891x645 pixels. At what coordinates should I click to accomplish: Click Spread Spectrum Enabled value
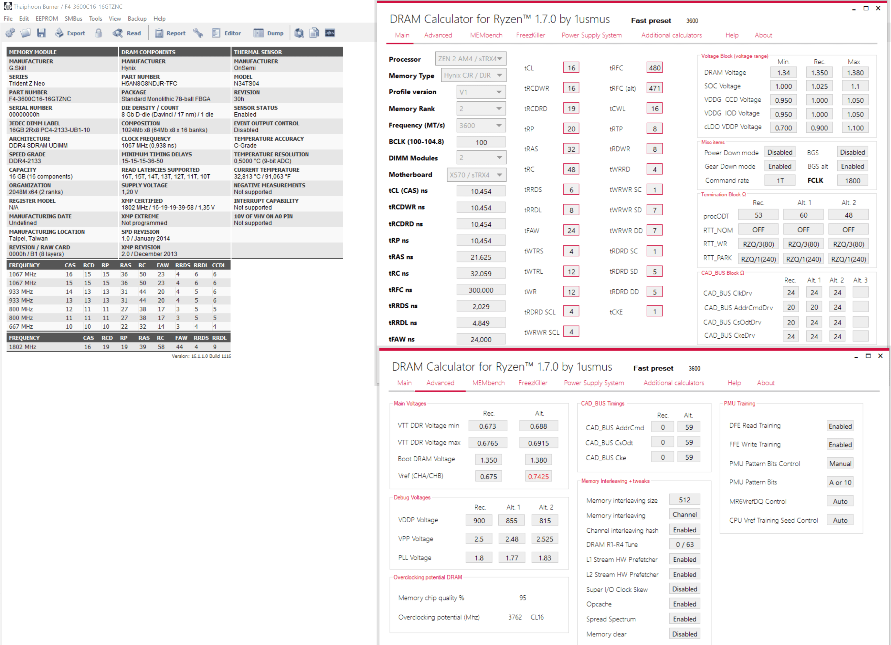coord(684,619)
